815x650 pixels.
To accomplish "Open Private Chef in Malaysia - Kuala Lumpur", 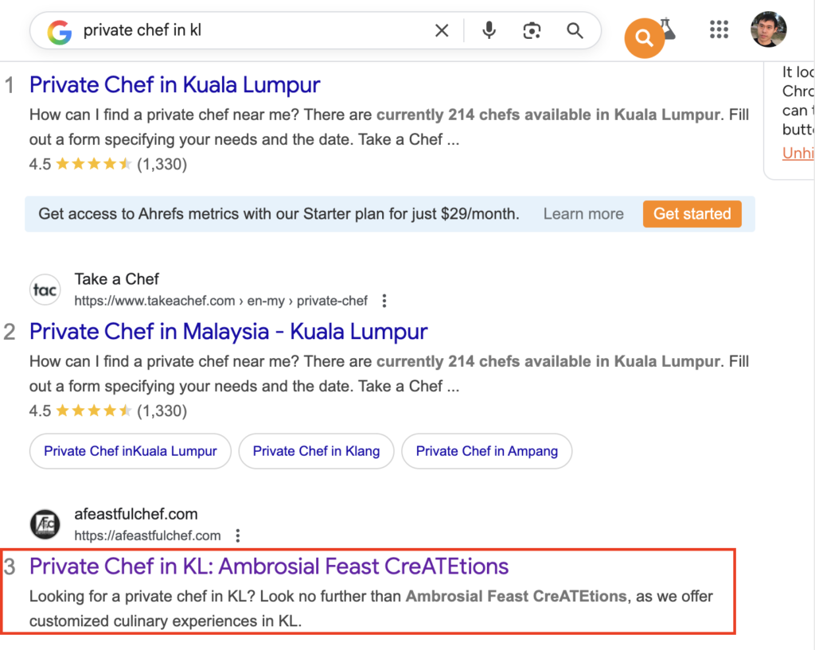I will tap(228, 332).
